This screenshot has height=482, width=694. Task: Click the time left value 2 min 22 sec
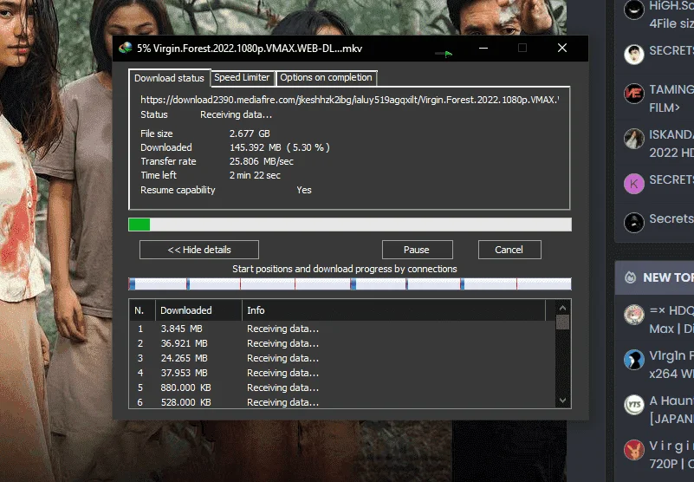tap(255, 175)
